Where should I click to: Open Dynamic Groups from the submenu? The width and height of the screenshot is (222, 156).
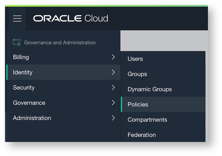tap(150, 89)
